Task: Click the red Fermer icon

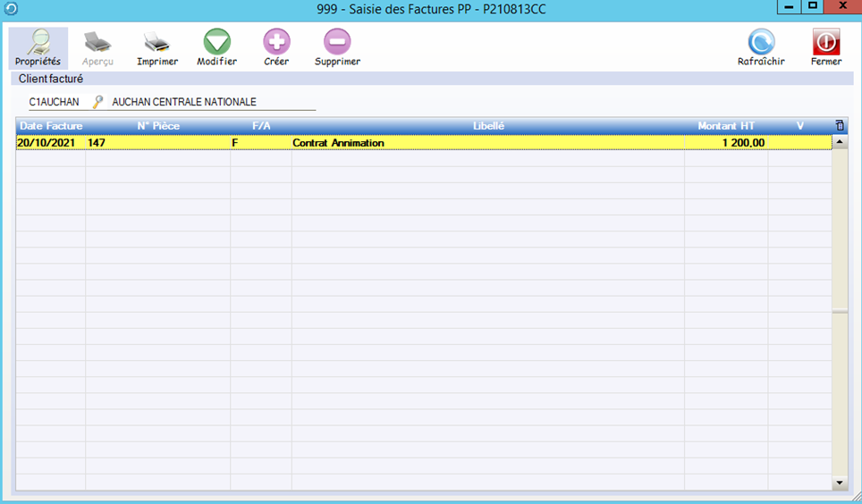Action: (825, 42)
